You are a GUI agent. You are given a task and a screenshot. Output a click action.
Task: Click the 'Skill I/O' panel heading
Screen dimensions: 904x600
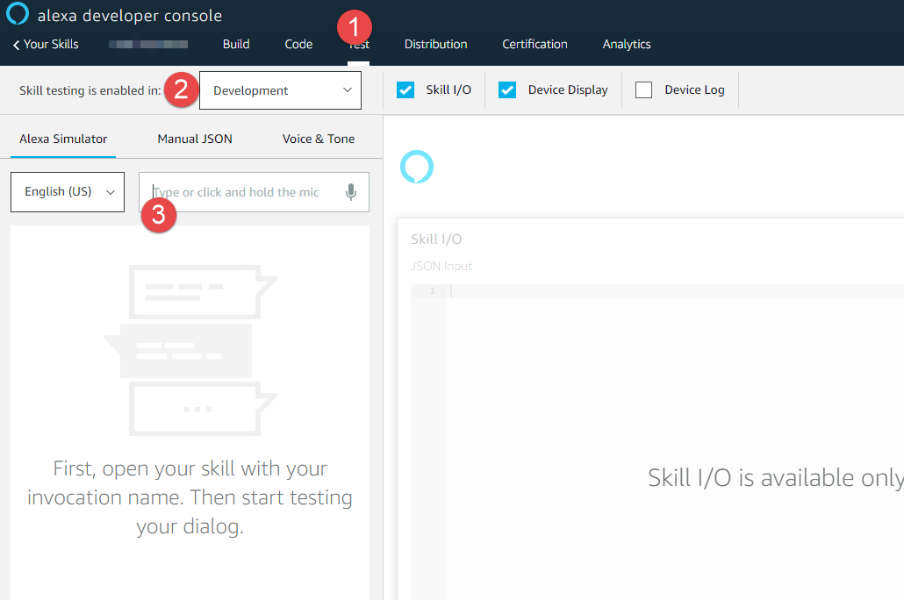(x=436, y=239)
